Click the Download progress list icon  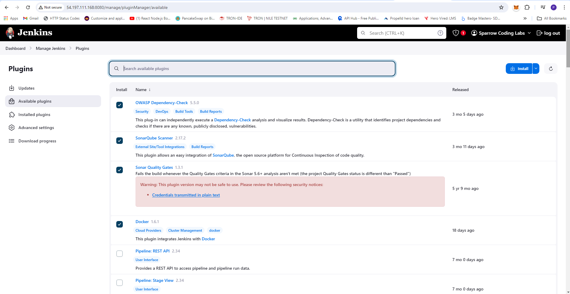12,141
